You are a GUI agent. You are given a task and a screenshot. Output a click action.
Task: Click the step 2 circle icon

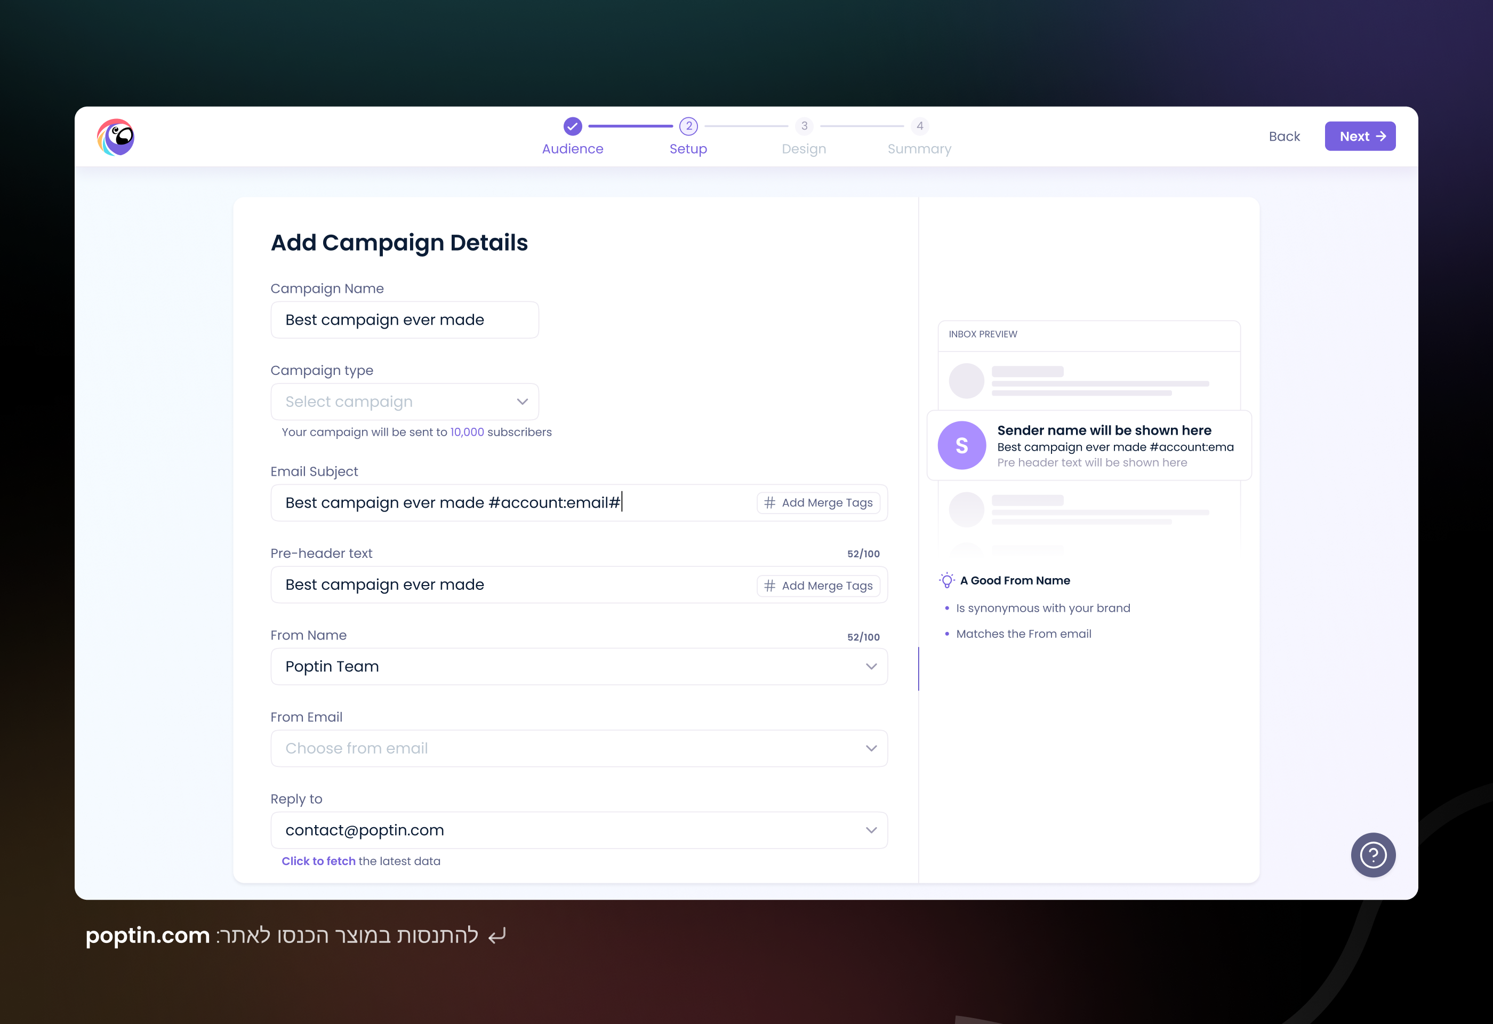pyautogui.click(x=688, y=126)
